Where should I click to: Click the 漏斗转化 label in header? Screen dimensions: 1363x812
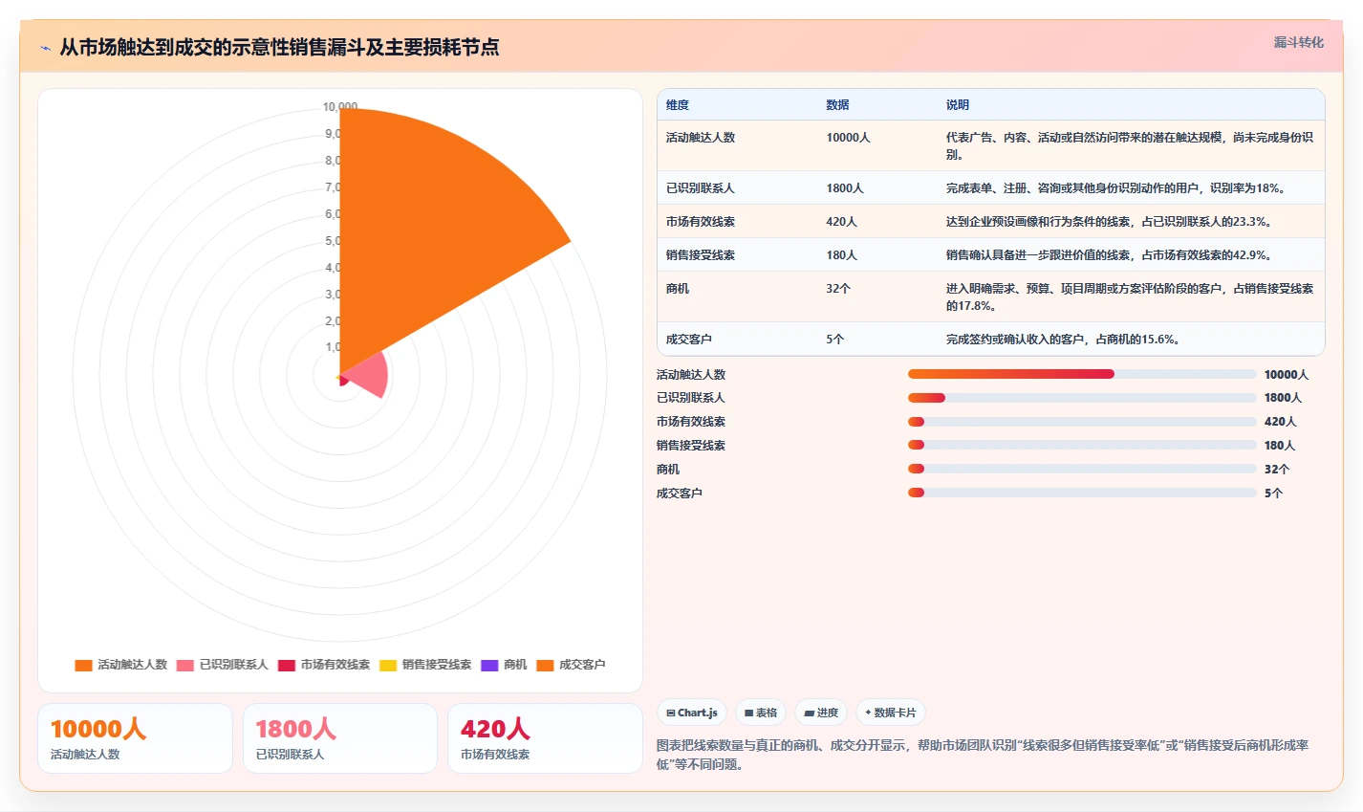tap(1299, 42)
